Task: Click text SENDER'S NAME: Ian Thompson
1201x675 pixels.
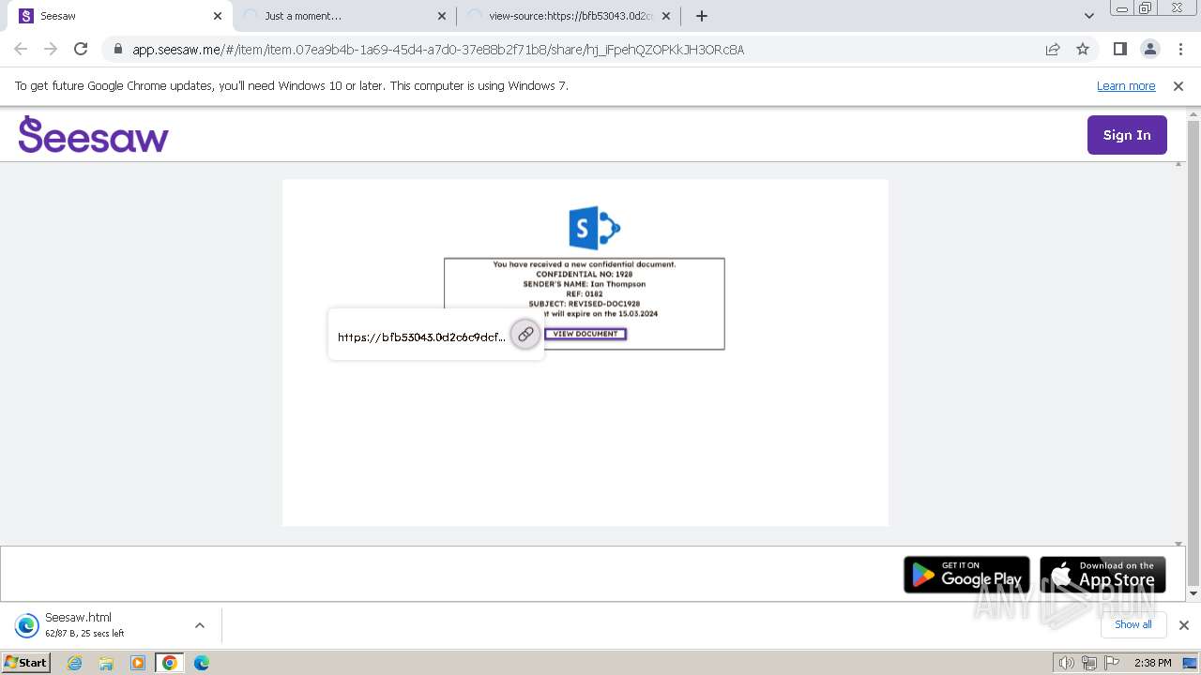Action: point(584,284)
